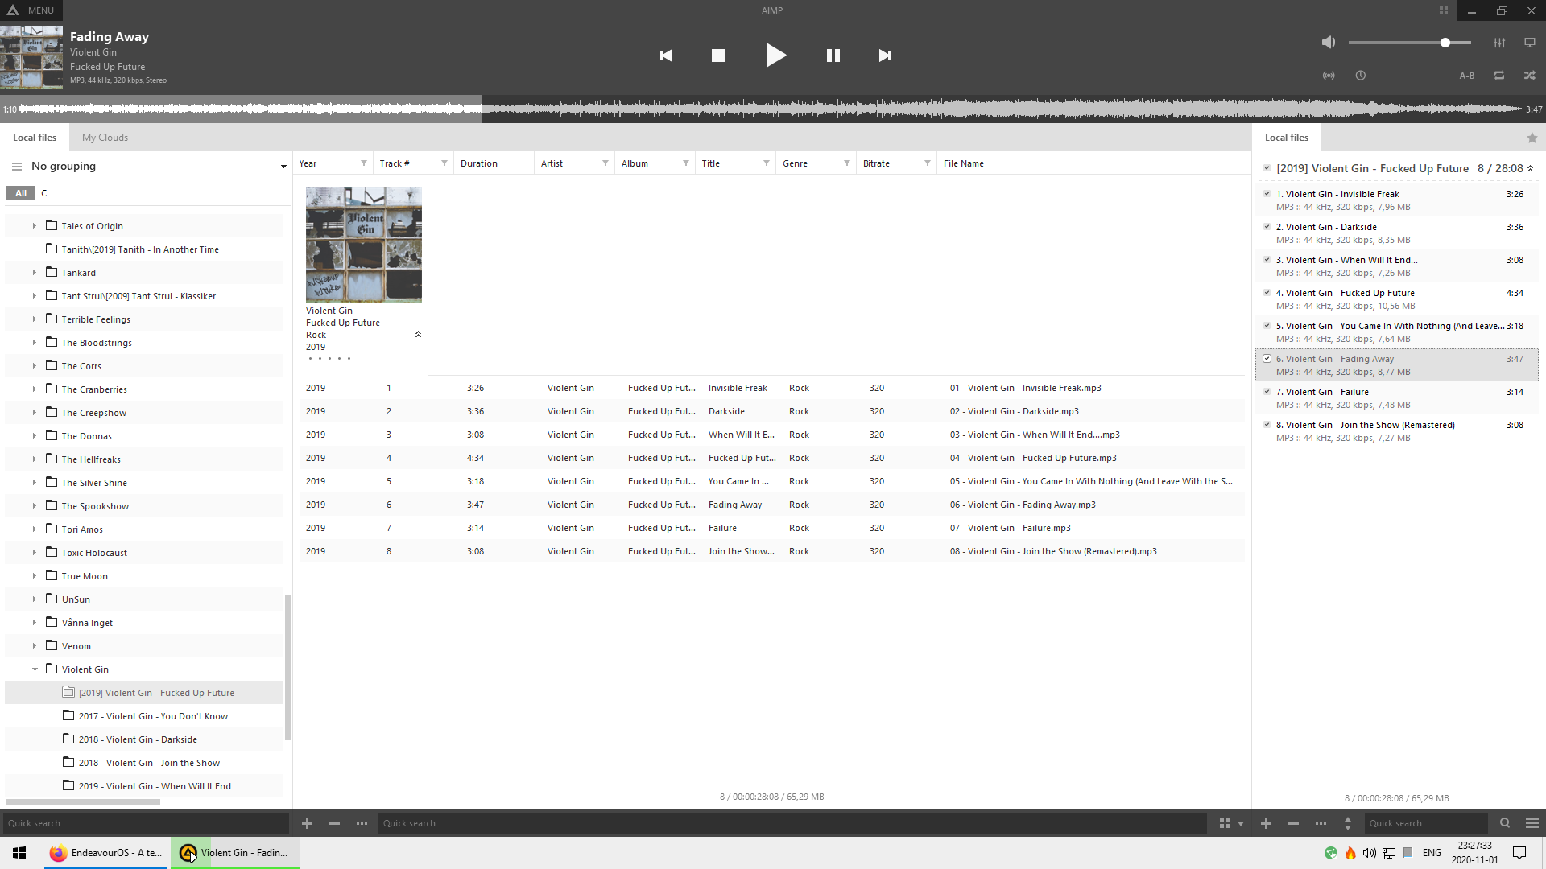Expand the Tankard folder

pyautogui.click(x=35, y=273)
